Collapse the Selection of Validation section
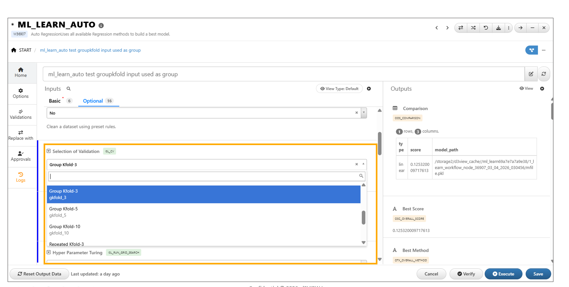 tap(49, 151)
